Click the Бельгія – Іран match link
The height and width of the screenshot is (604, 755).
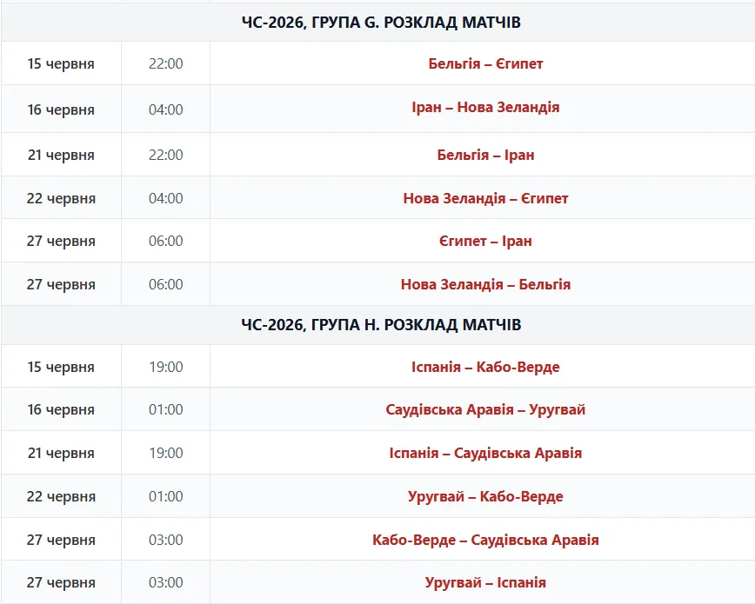(485, 155)
